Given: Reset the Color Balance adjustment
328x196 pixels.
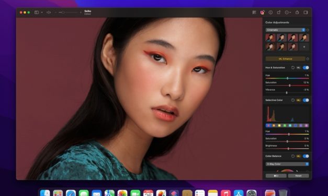Looking at the screenshot, I should pyautogui.click(x=293, y=156).
